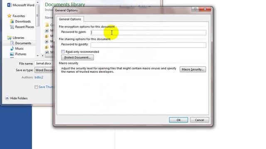Click the Recent Places icon
The width and height of the screenshot is (266, 149).
click(12, 27)
